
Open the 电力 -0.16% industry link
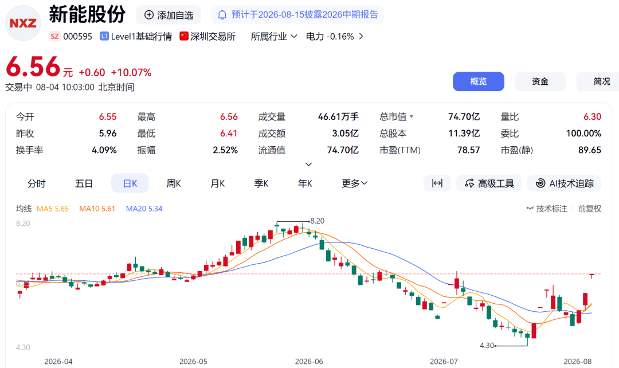pyautogui.click(x=335, y=36)
